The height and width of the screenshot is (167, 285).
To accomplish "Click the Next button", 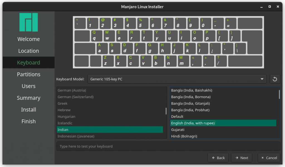I will pyautogui.click(x=241, y=158).
